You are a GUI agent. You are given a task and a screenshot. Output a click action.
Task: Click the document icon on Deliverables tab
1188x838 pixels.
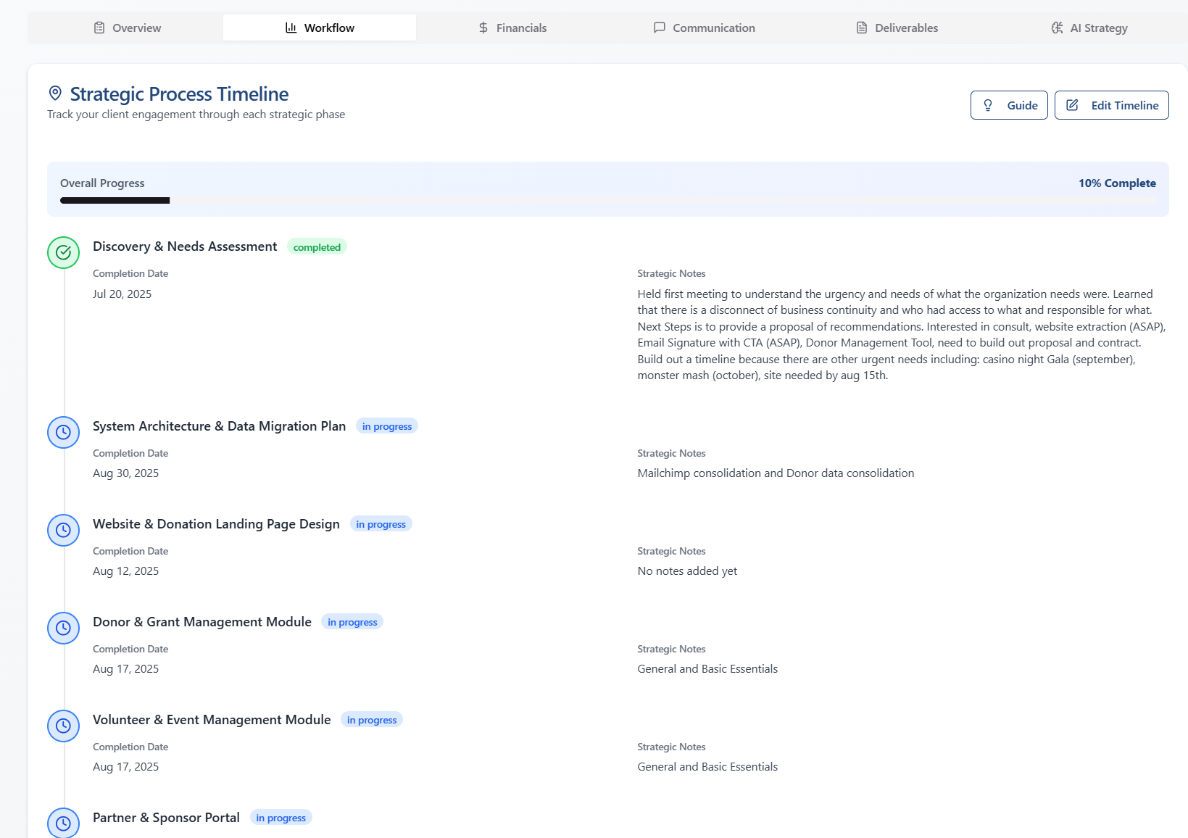point(862,28)
